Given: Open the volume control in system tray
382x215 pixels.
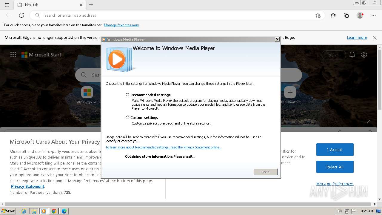Looking at the screenshot, I should [x=339, y=211].
